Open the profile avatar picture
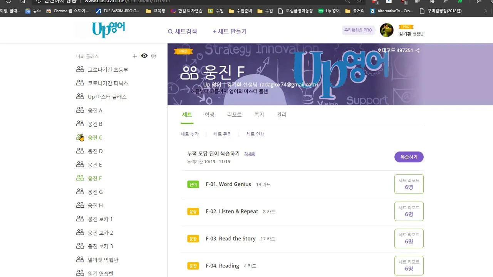This screenshot has width=493, height=277. pos(387,30)
